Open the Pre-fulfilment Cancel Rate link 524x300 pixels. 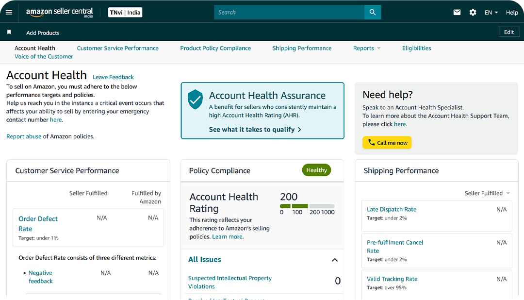click(394, 247)
